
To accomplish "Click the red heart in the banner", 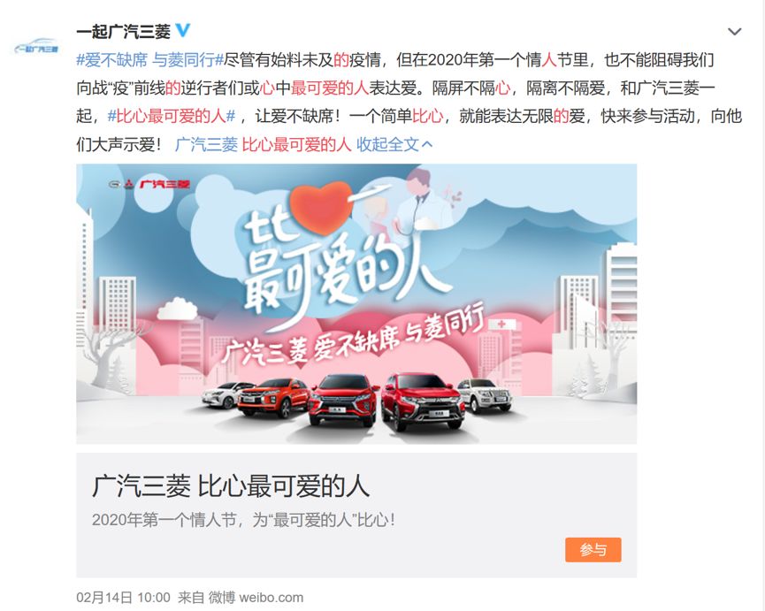I will pos(320,207).
